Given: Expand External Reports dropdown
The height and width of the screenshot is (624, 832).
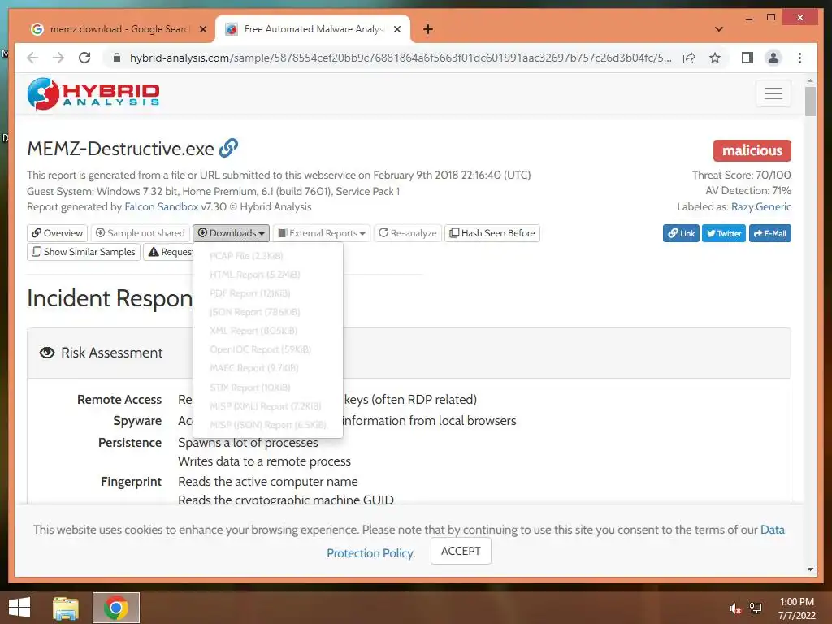Looking at the screenshot, I should coord(322,233).
